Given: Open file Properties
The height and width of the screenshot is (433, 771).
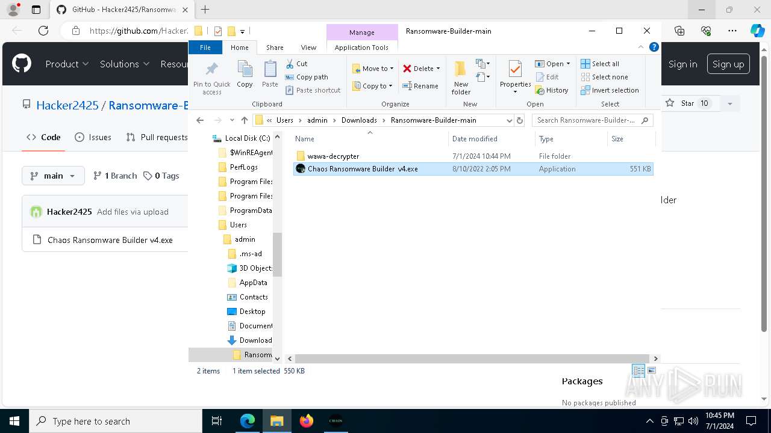Looking at the screenshot, I should click(x=515, y=78).
